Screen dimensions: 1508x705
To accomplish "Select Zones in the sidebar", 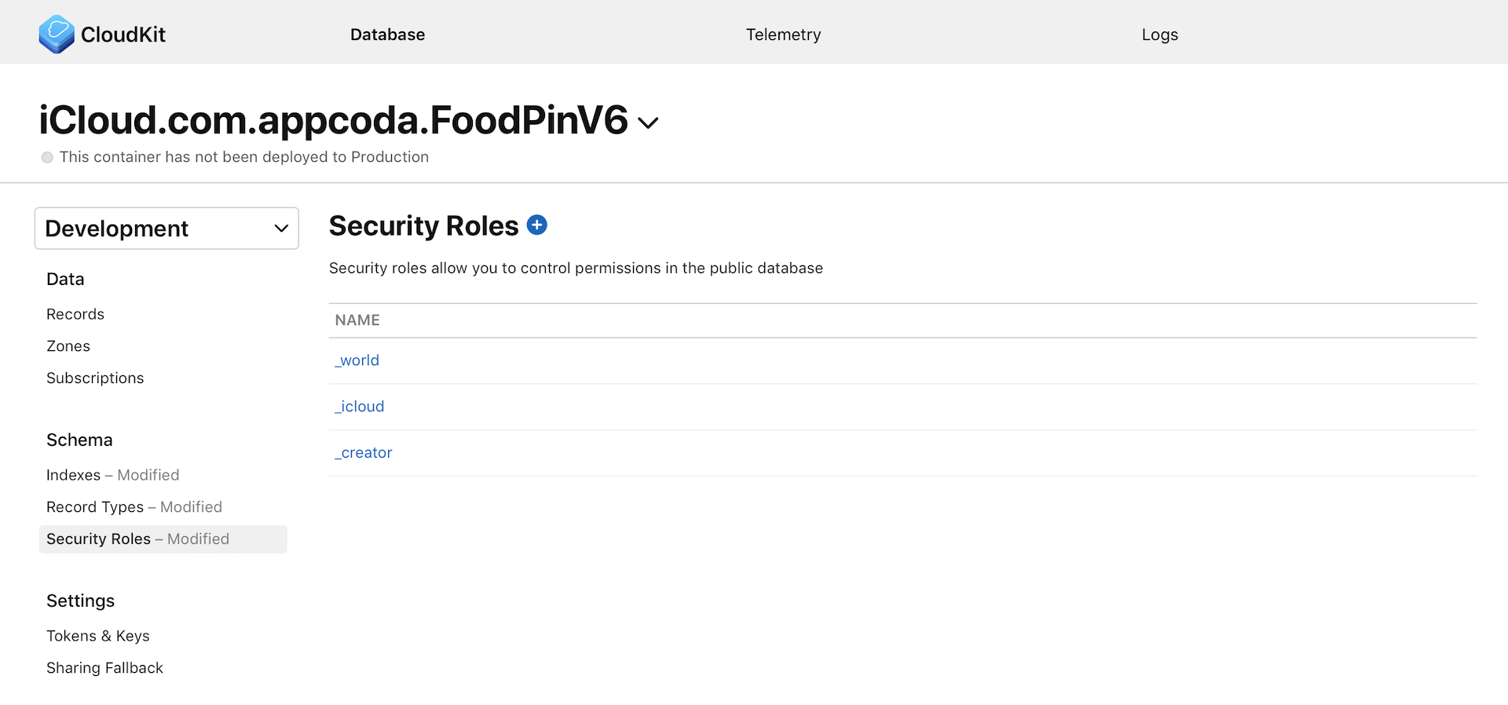I will (x=68, y=345).
